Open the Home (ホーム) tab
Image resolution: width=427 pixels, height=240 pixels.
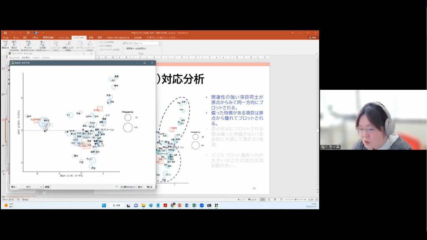coord(16,38)
